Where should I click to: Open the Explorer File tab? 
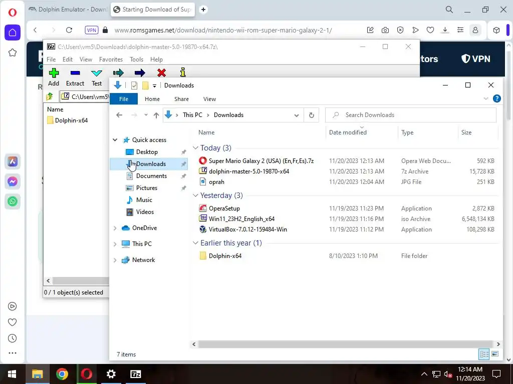[124, 99]
